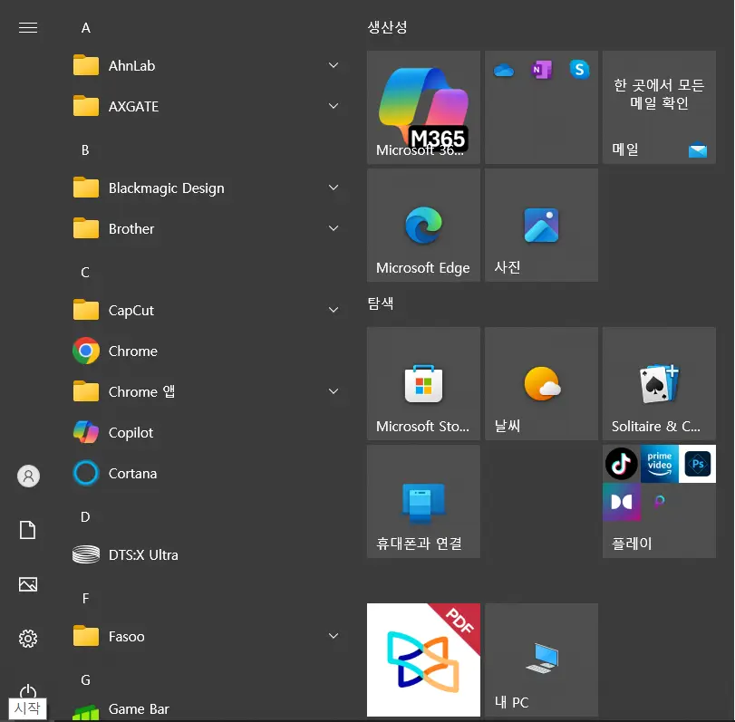Open TikTok in the 플레이 tile
Screen dimensions: 735x722
pos(621,464)
